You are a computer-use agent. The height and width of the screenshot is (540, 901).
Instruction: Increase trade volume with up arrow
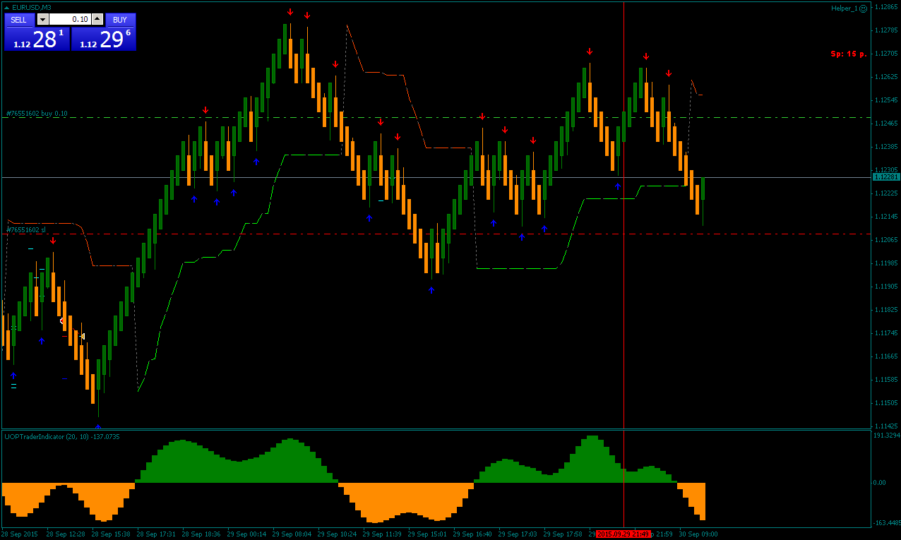(x=97, y=20)
